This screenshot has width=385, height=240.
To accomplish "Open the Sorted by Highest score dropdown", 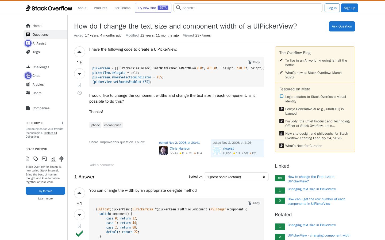I will coord(236,177).
